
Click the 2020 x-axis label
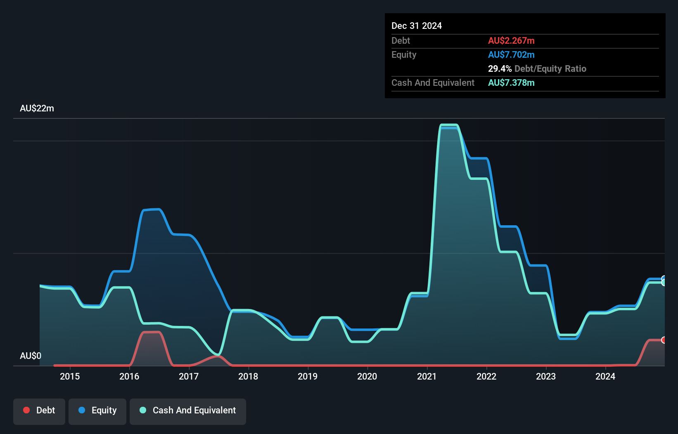367,376
